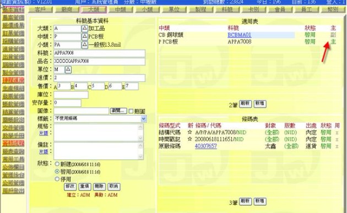Viewport: 347px width, 213px height.
Task: Select the 新建 status radio button
Action: [x=57, y=164]
